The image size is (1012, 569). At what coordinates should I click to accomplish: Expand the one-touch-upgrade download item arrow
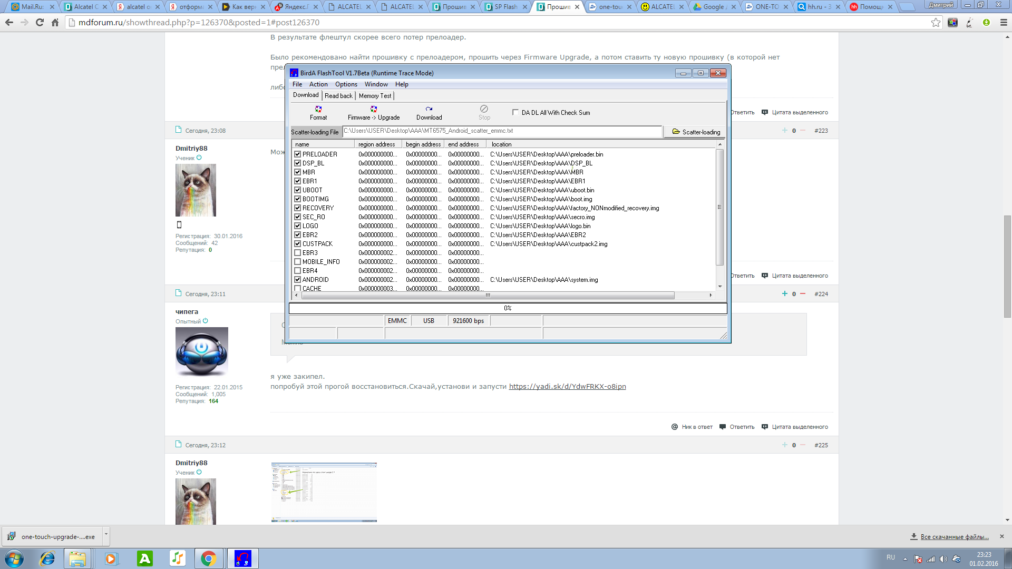(x=106, y=534)
